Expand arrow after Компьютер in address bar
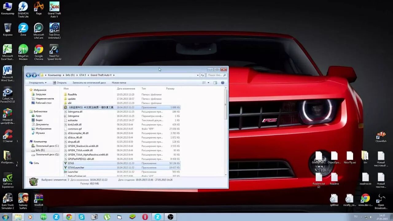This screenshot has width=393, height=221. pyautogui.click(x=64, y=75)
